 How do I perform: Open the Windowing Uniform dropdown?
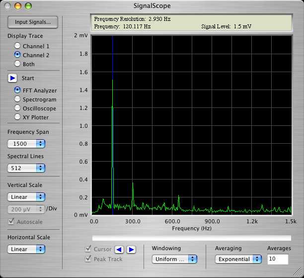tap(174, 259)
